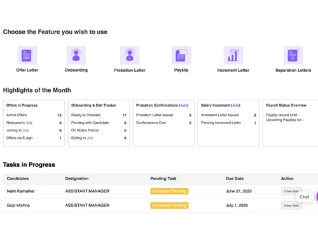The image size is (318, 238).
Task: Click ASSISTANT MANAGER in Gopi krishna row
Action: click(x=87, y=206)
